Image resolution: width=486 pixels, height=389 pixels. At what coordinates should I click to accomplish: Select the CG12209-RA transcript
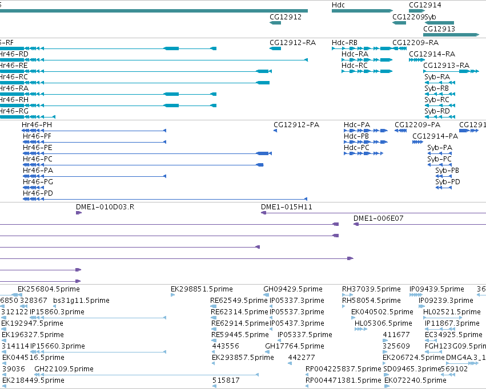click(400, 48)
